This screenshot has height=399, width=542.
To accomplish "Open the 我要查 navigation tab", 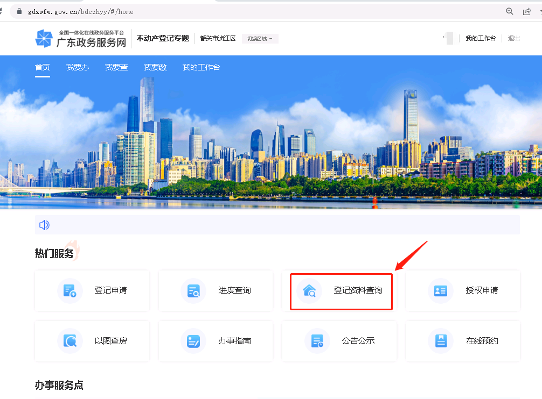I will pos(116,67).
